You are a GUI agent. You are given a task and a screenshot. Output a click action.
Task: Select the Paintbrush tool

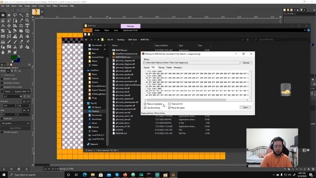coord(15,42)
